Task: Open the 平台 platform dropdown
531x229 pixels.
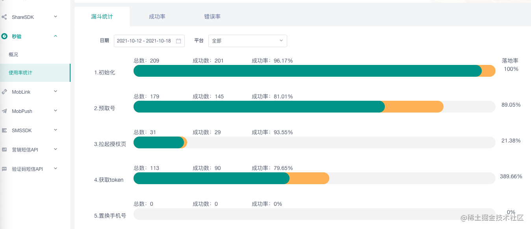Action: (x=247, y=41)
